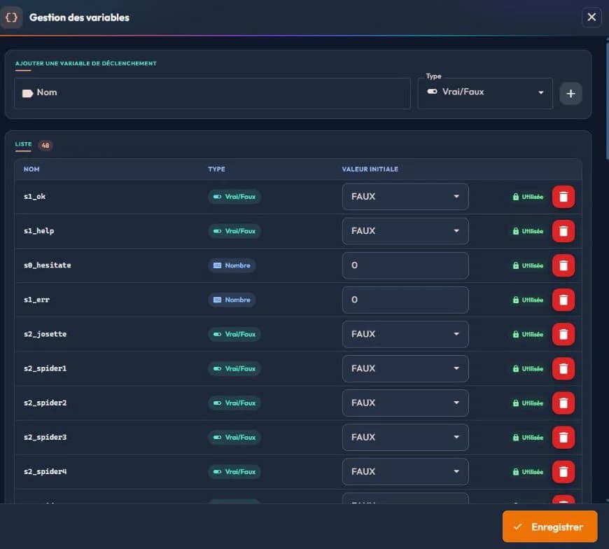Select the s2_spider4 variable name

[x=45, y=472]
